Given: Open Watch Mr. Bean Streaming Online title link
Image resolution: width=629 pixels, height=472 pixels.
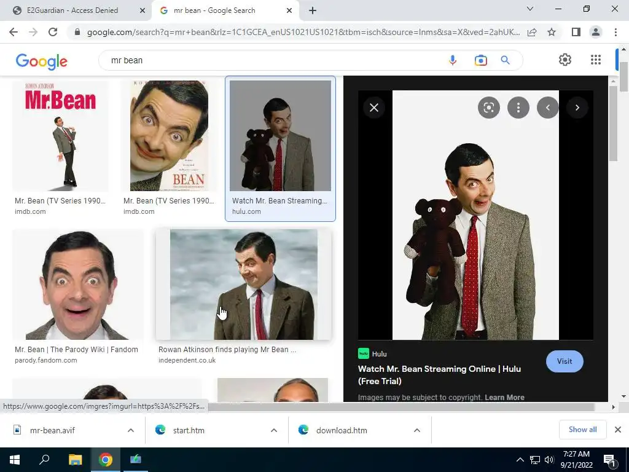Looking at the screenshot, I should [x=439, y=375].
